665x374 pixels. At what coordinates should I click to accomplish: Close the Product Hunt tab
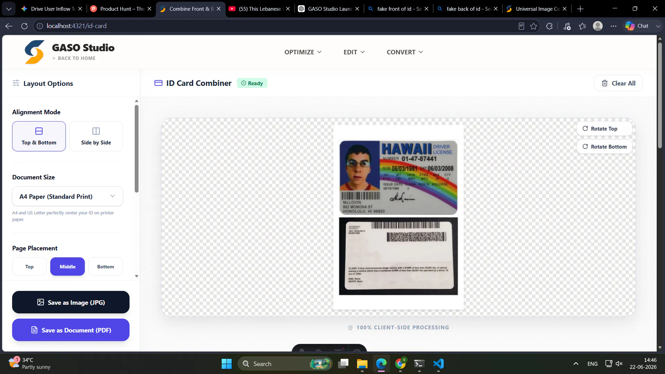(149, 9)
